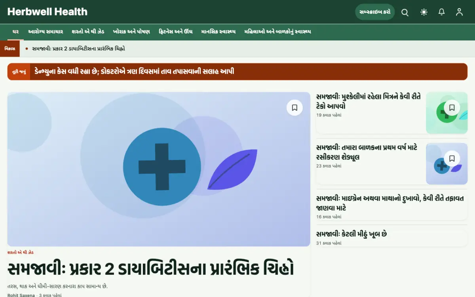The image size is (475, 297).
Task: Open the માનસિક સ્વાસ્થ્ય nav item
Action: [x=218, y=32]
